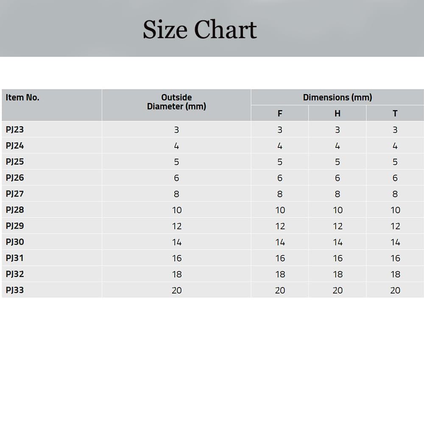Click the H dimension for PJ25
424x424 pixels.
click(x=338, y=162)
